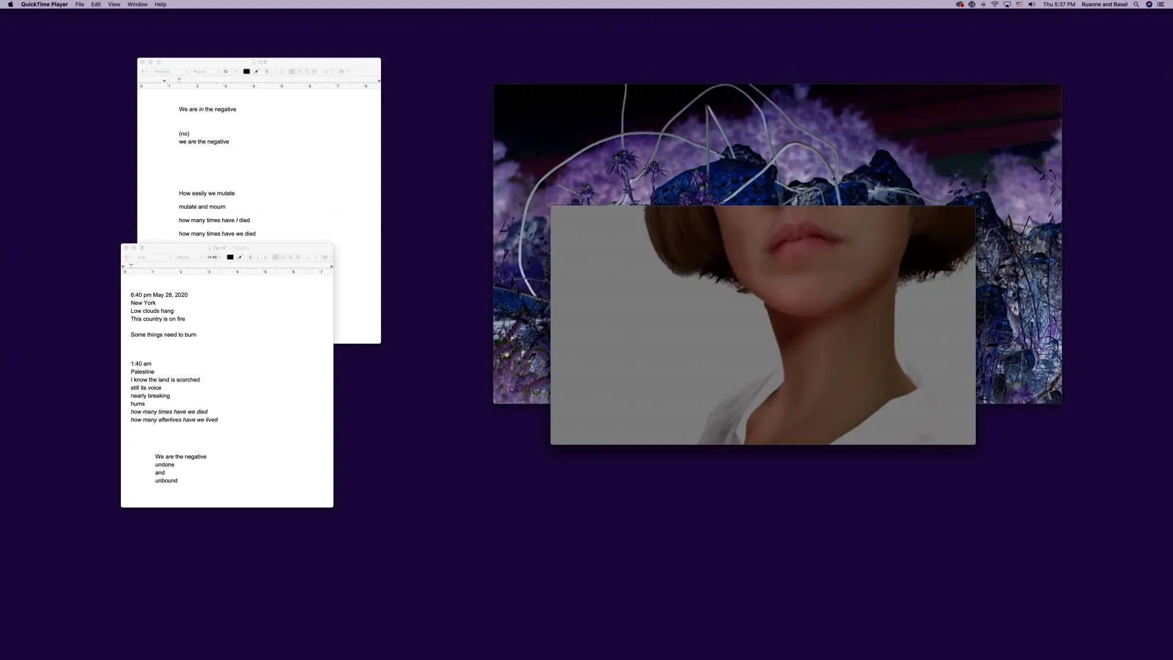Click the volume icon in menu bar
Image resolution: width=1173 pixels, height=660 pixels.
click(x=1031, y=4)
